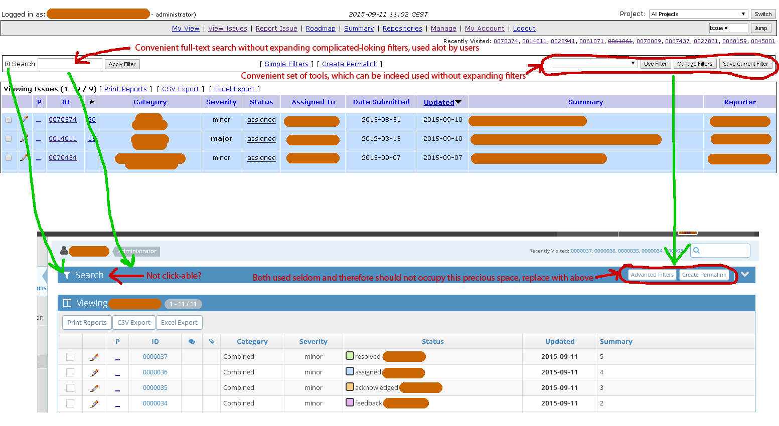Image resolution: width=779 pixels, height=426 pixels.
Task: Click edit pencil for issue 0070374
Action: tap(24, 120)
